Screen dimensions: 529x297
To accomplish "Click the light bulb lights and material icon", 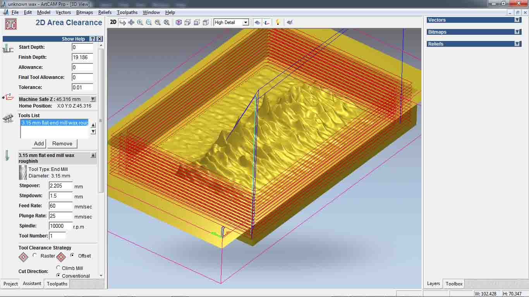I will 278,22.
